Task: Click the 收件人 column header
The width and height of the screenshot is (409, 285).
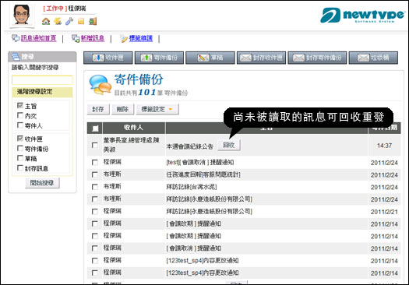Action: 134,128
